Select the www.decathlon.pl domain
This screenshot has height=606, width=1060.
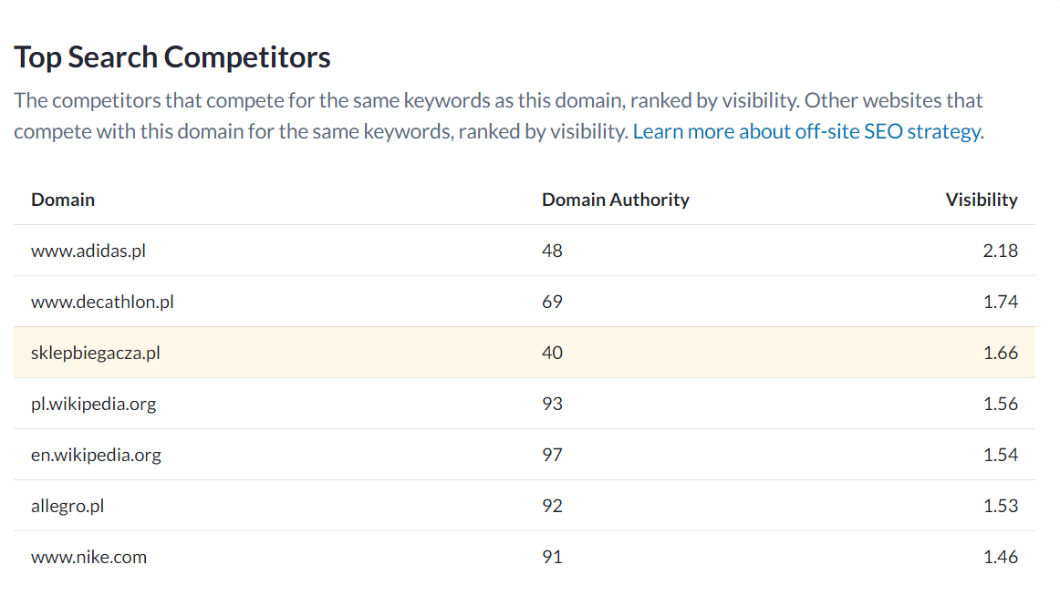pos(102,302)
